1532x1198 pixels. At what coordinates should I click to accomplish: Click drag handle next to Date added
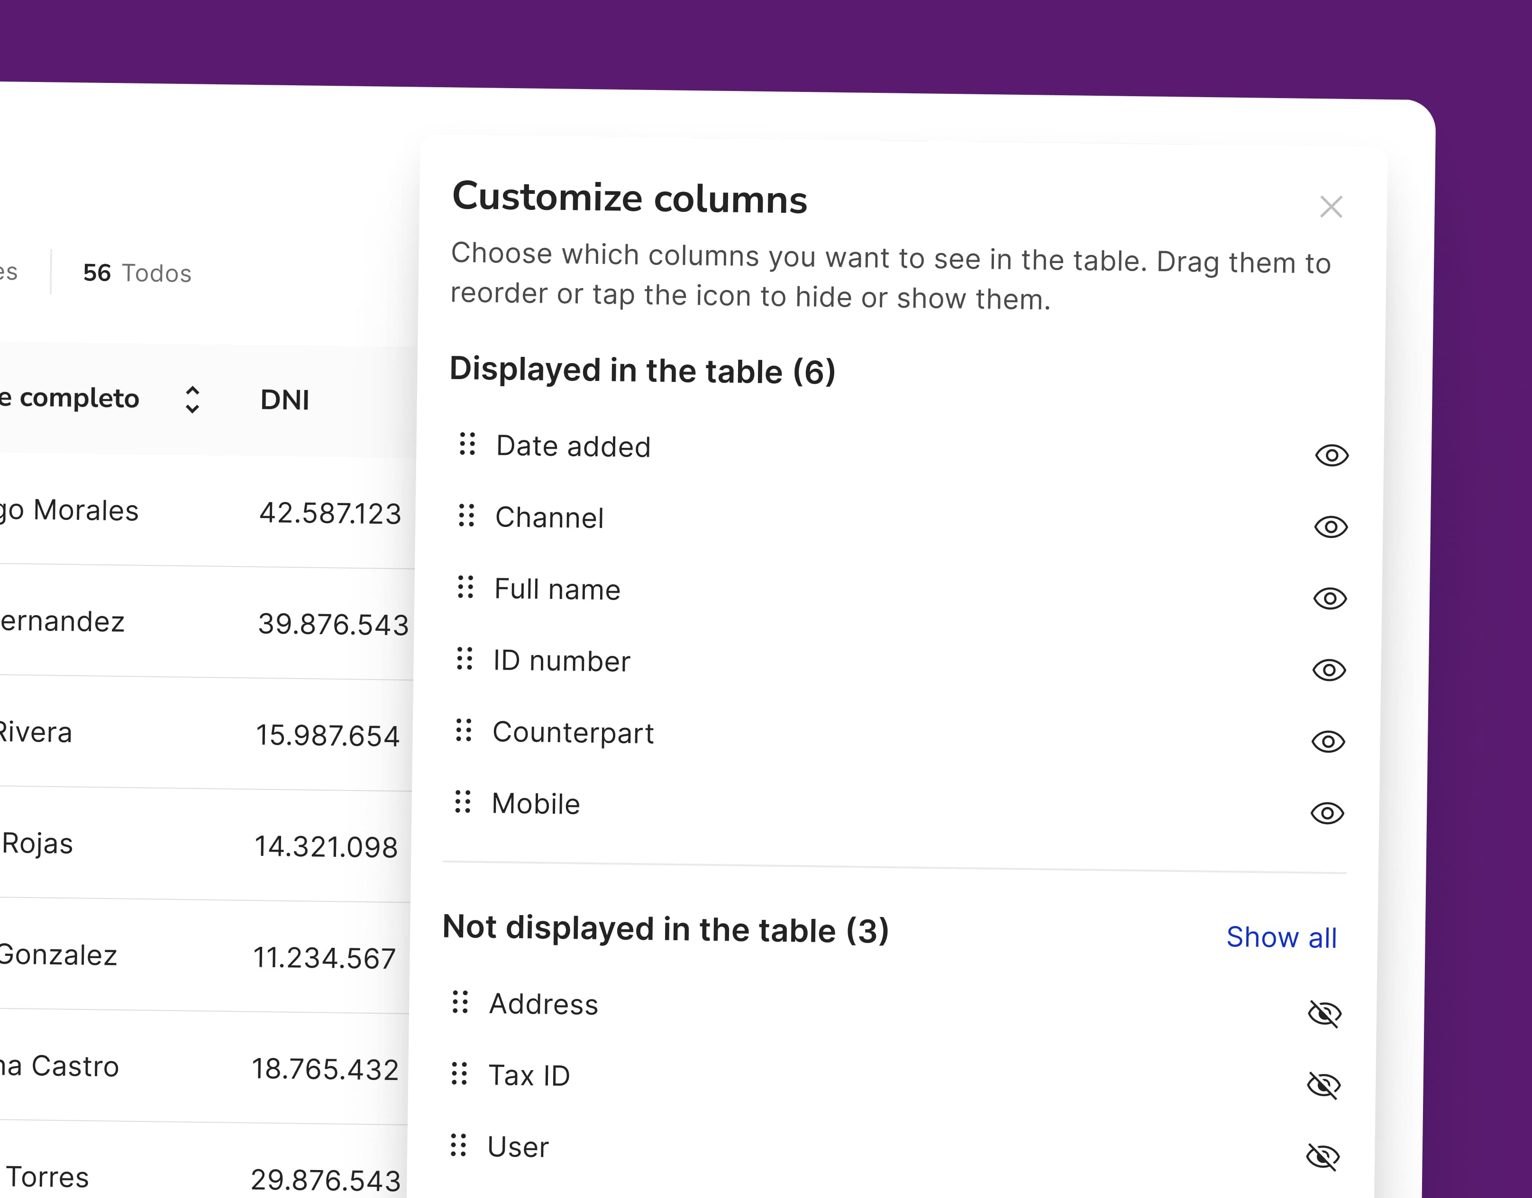[x=467, y=444]
